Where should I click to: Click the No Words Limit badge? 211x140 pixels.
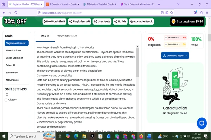tap(55, 21)
